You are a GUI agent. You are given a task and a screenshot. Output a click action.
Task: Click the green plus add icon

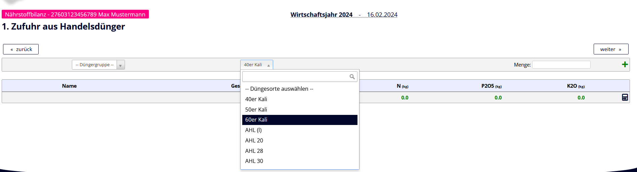click(x=625, y=64)
